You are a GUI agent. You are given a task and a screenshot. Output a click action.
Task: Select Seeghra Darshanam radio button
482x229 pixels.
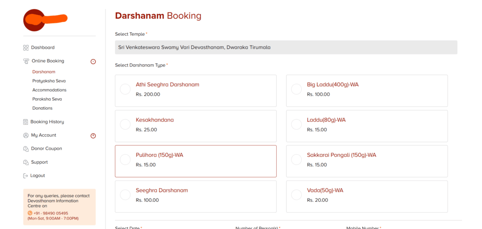[125, 195]
